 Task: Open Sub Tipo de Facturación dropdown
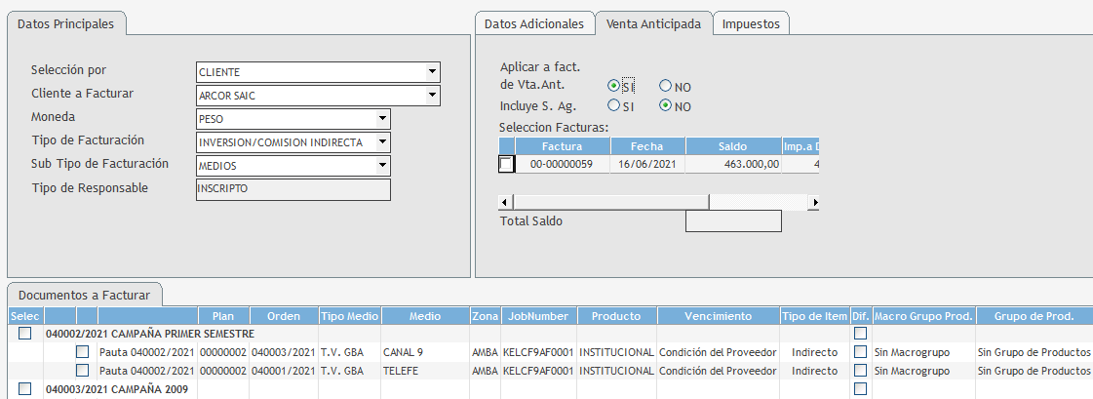tap(382, 166)
